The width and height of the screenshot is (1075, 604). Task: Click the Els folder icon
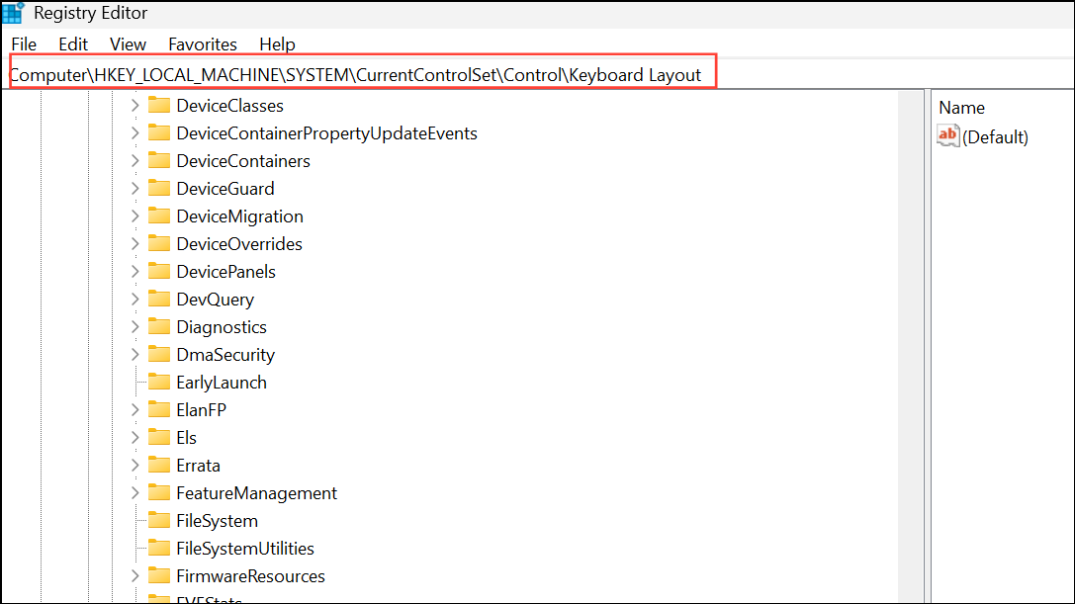point(159,437)
